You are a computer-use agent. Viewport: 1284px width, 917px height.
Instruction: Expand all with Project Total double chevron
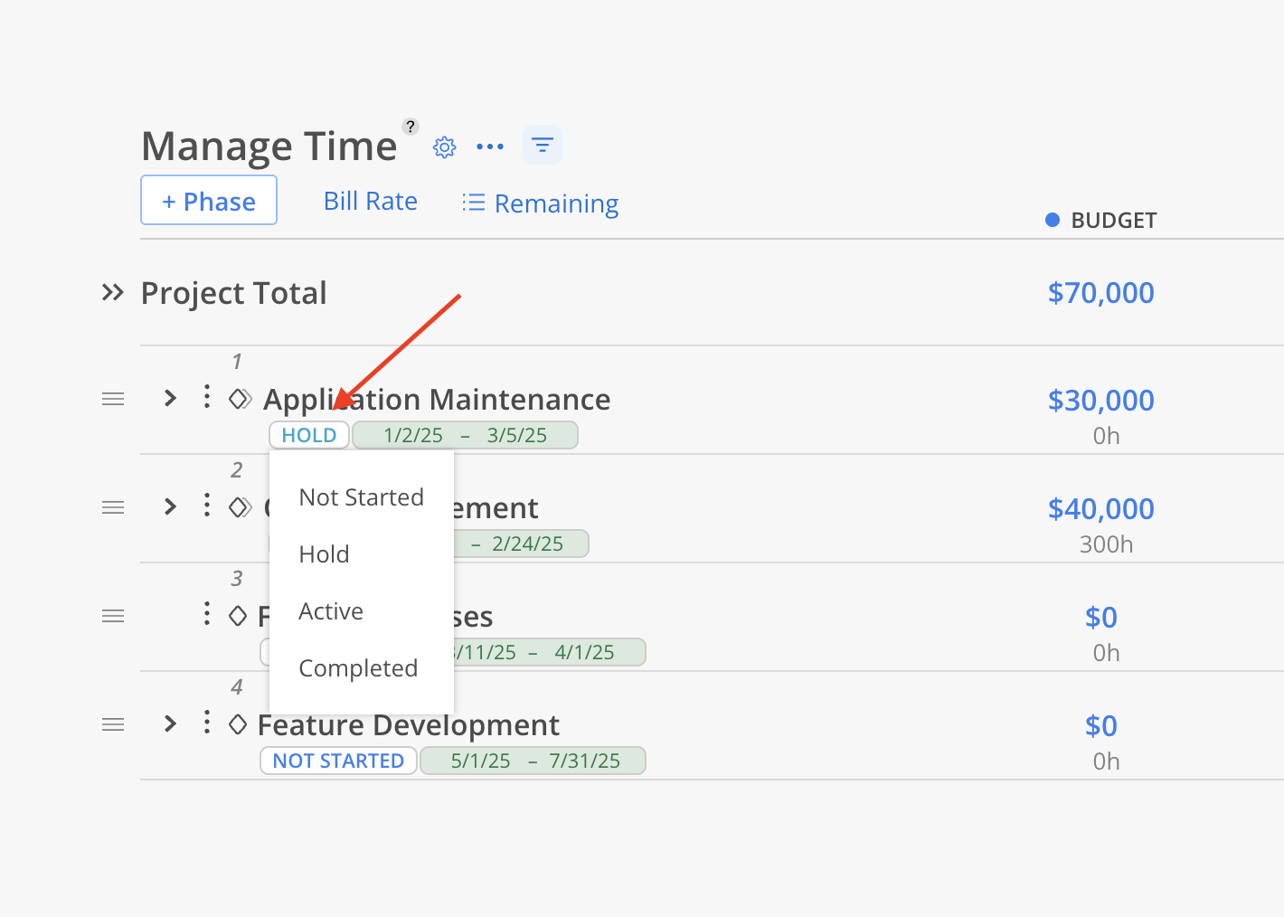pyautogui.click(x=112, y=292)
